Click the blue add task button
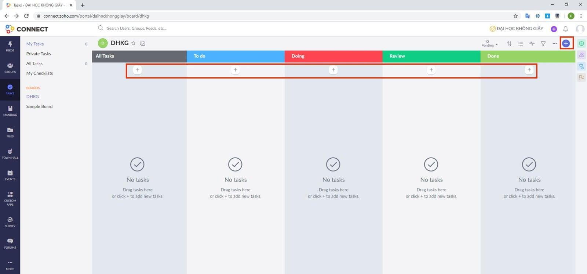The height and width of the screenshot is (274, 587). pos(566,43)
